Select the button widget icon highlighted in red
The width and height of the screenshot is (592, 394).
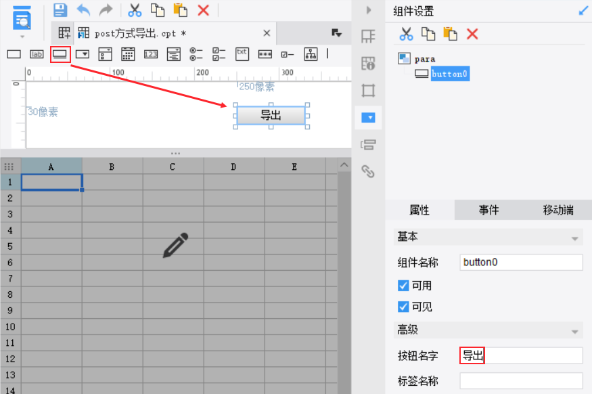point(60,54)
